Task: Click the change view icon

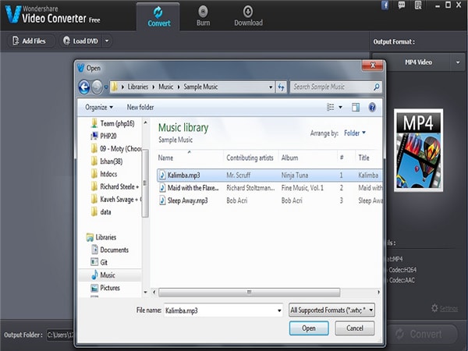Action: [331, 107]
